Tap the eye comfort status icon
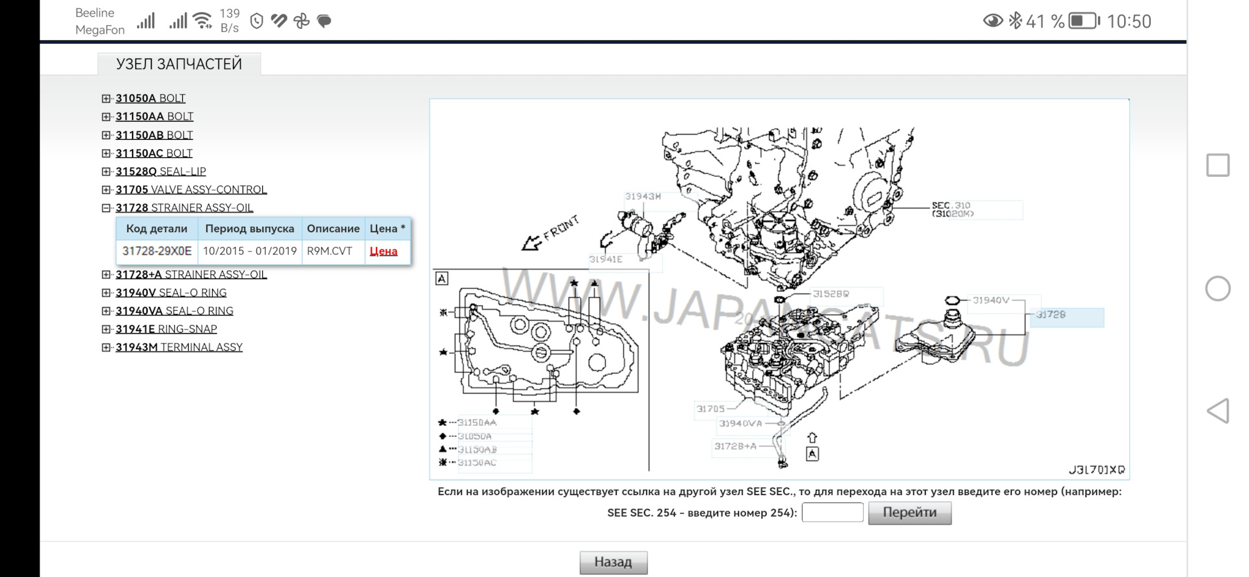This screenshot has width=1249, height=577. (x=993, y=21)
